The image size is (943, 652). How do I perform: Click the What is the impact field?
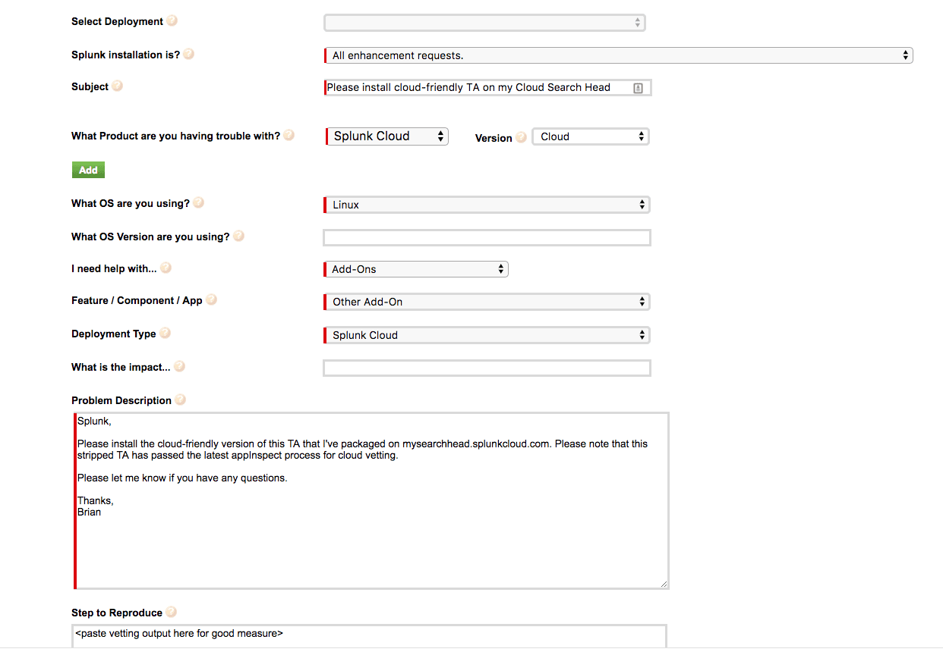click(487, 368)
